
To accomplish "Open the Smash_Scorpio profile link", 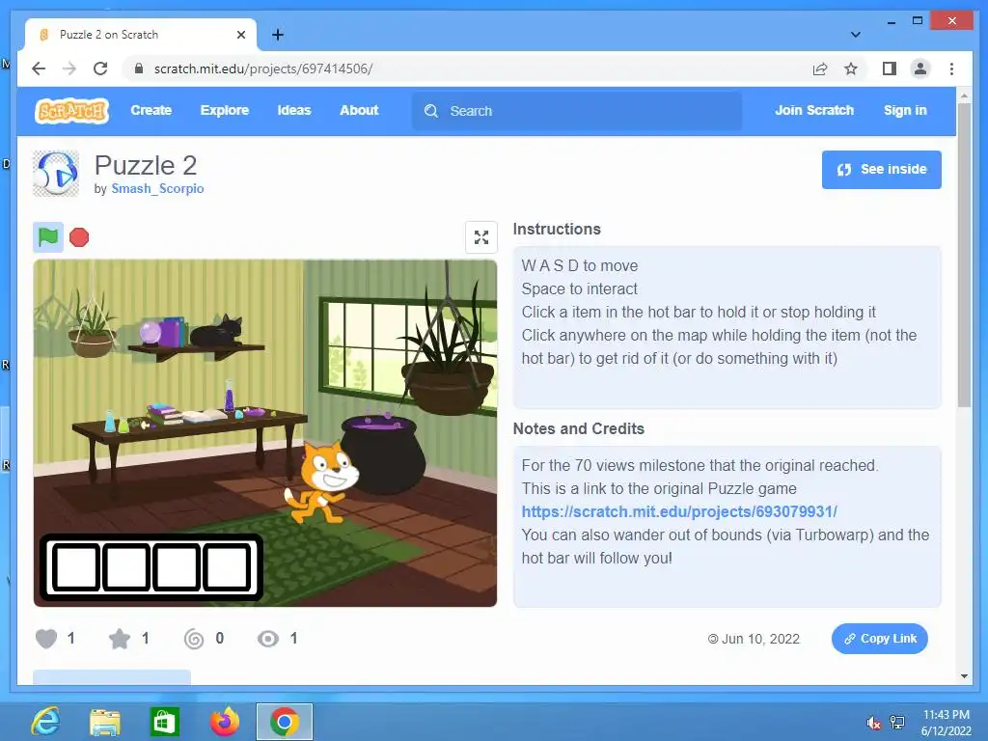I will [157, 188].
